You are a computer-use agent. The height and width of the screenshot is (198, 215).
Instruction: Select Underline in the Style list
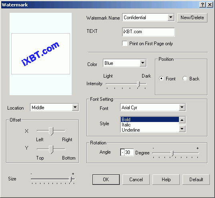[x=150, y=130]
